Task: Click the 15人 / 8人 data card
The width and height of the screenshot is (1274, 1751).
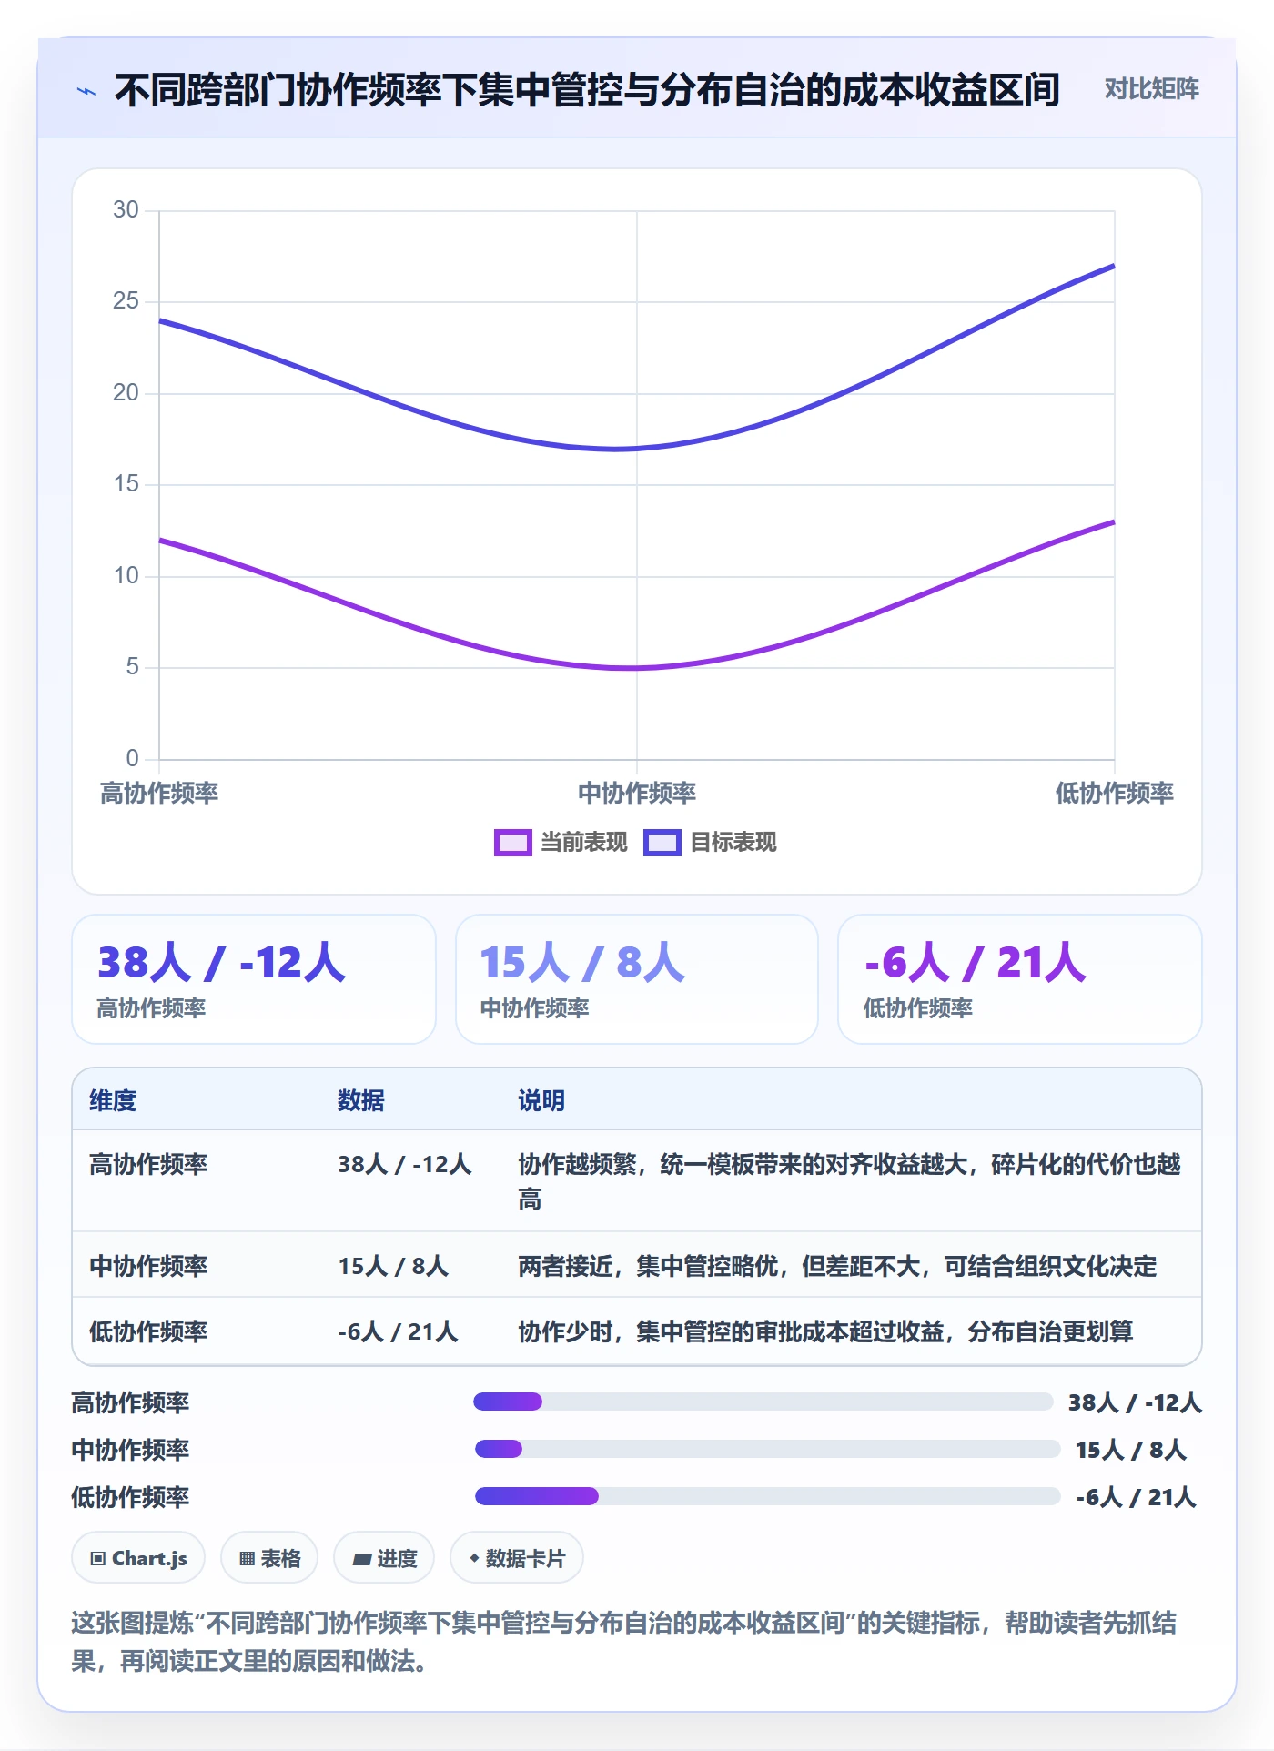Action: point(637,979)
